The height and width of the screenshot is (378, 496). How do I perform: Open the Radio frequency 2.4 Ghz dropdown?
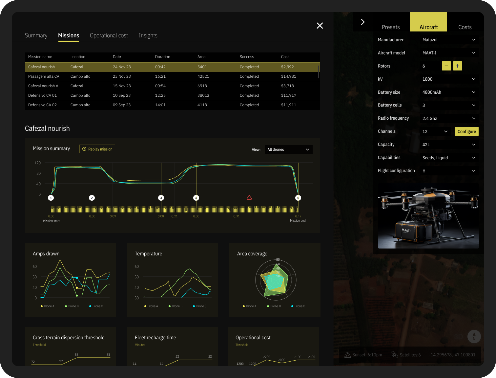pyautogui.click(x=449, y=118)
